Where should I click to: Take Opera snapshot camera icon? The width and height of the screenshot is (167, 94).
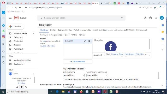pyautogui.click(x=140, y=8)
